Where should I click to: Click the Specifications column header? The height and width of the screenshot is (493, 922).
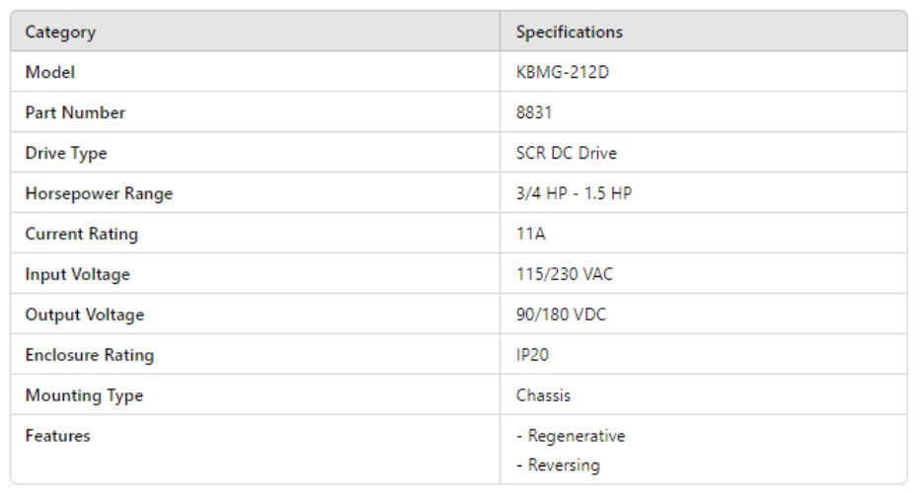(569, 32)
